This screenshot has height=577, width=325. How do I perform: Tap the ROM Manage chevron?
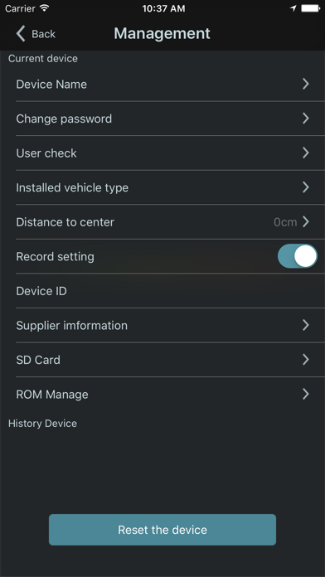tap(305, 394)
